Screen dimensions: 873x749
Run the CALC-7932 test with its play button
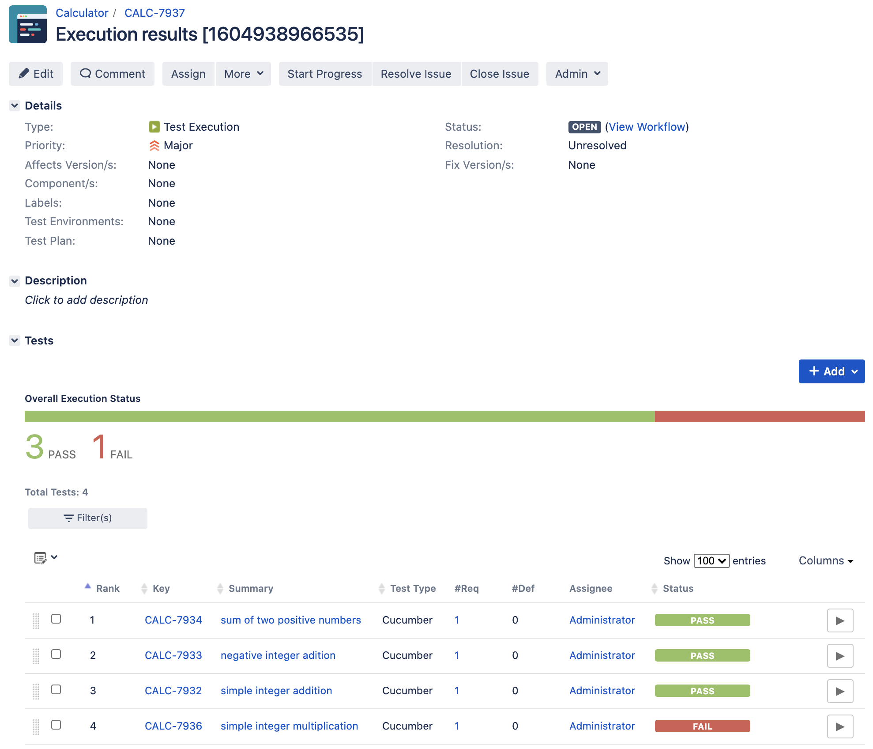tap(840, 691)
